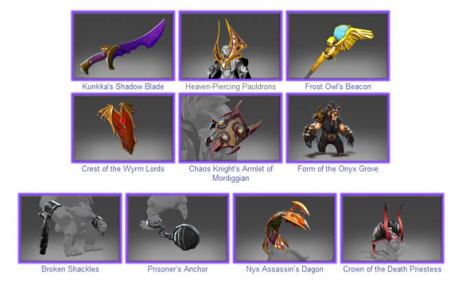This screenshot has height=285, width=467.
Task: Open the Kunkka's Shadow Blade text link
Action: tap(123, 87)
